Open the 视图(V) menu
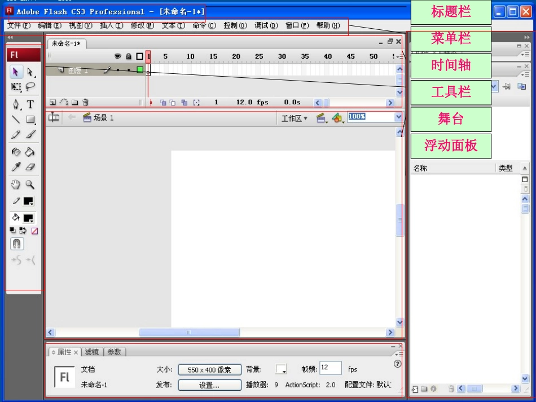The width and height of the screenshot is (536, 402). tap(81, 25)
